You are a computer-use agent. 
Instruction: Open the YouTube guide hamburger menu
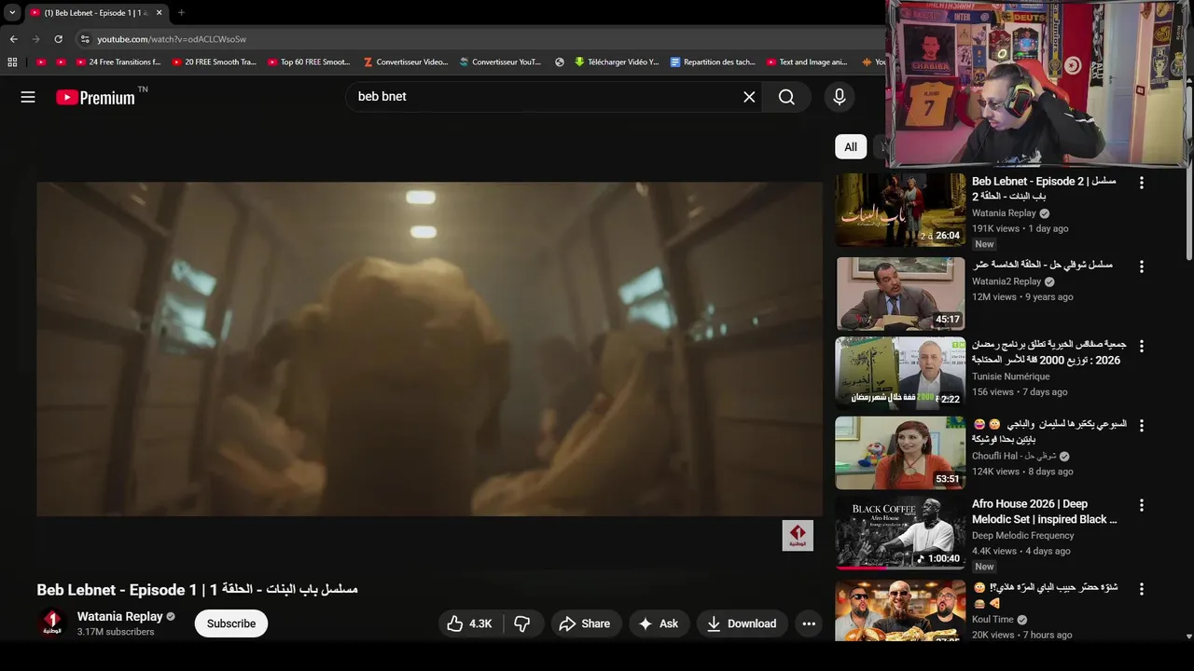(28, 97)
